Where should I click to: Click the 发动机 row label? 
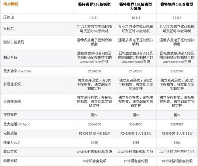pyautogui.click(x=9, y=29)
